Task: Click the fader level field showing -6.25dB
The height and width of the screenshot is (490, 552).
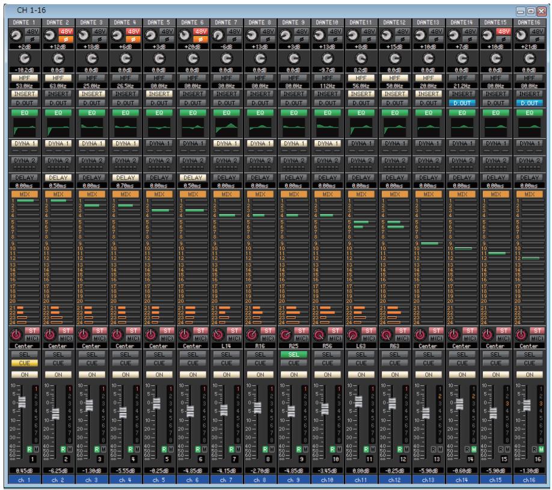Action: (58, 471)
